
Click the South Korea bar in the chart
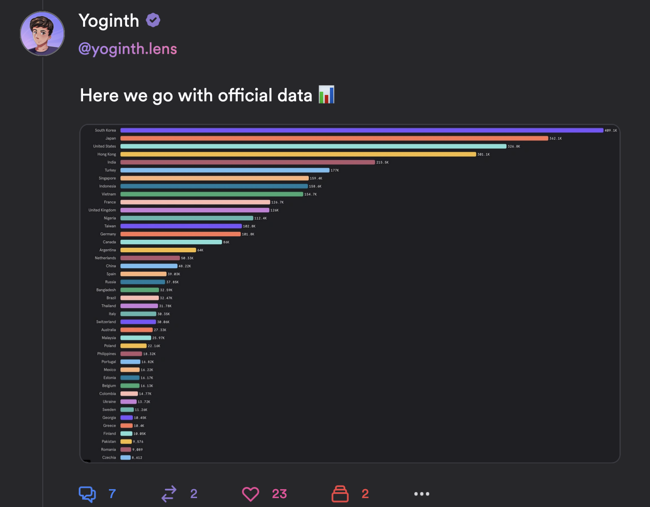click(x=362, y=130)
